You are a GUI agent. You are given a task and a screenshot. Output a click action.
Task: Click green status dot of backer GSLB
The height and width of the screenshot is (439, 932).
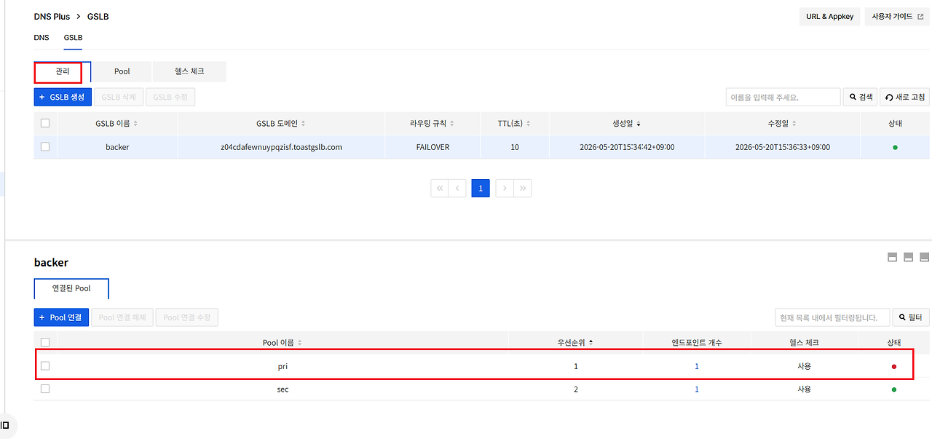[x=895, y=147]
